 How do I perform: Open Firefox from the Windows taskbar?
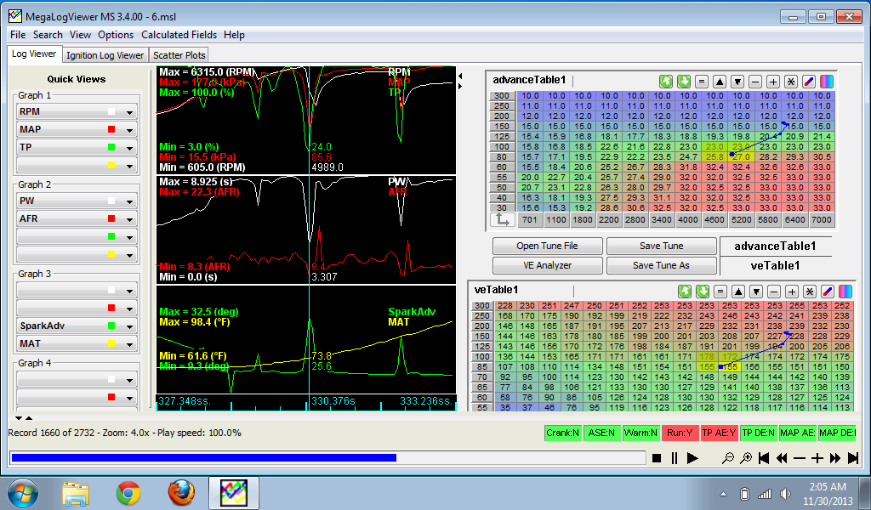pyautogui.click(x=181, y=492)
